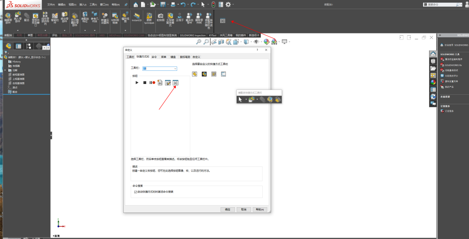Click the 取消 Cancel button
The height and width of the screenshot is (239, 469).
[x=244, y=209]
